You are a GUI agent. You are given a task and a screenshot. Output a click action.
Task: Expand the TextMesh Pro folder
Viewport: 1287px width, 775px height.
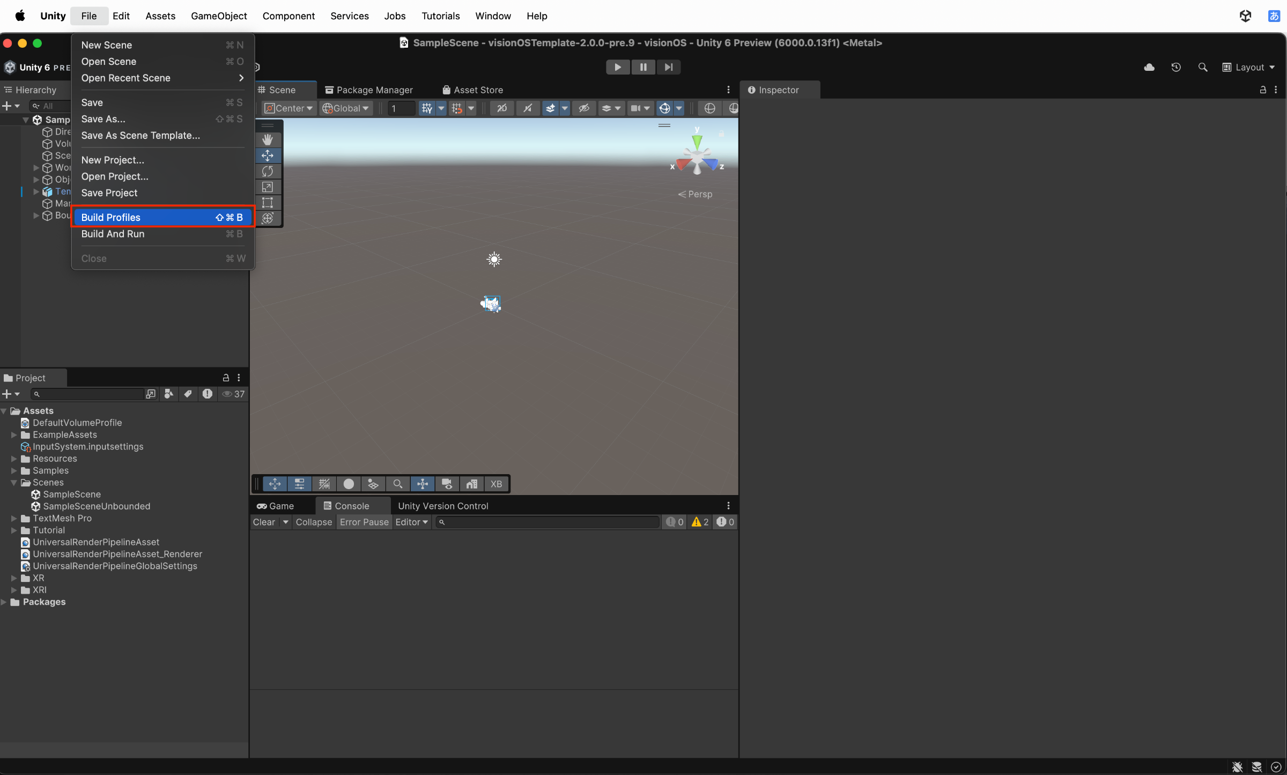pos(14,518)
